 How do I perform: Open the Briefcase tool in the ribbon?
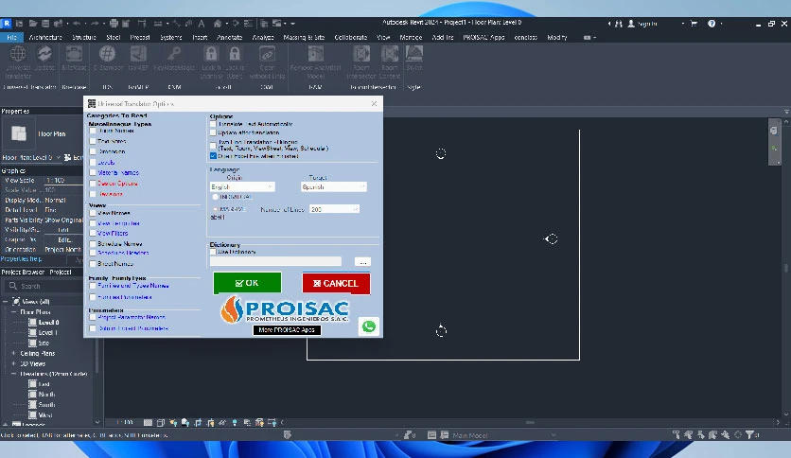(74, 54)
